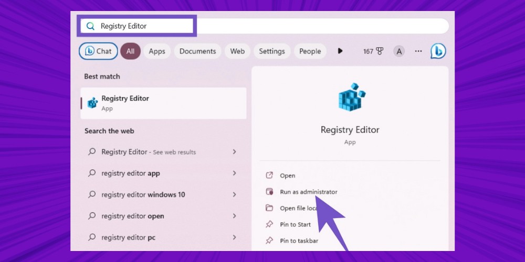Switch to the Web filter tab
Screen dimensions: 525x262
click(x=237, y=51)
